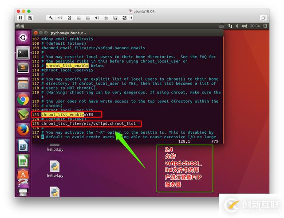Screen dimensions: 284x218
Task: Open the VM settings wrench icon
Action: (51, 18)
